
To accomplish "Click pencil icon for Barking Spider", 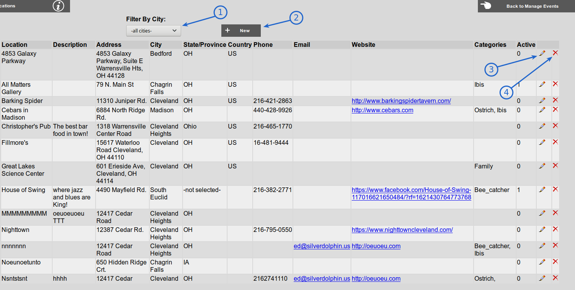I will click(542, 100).
